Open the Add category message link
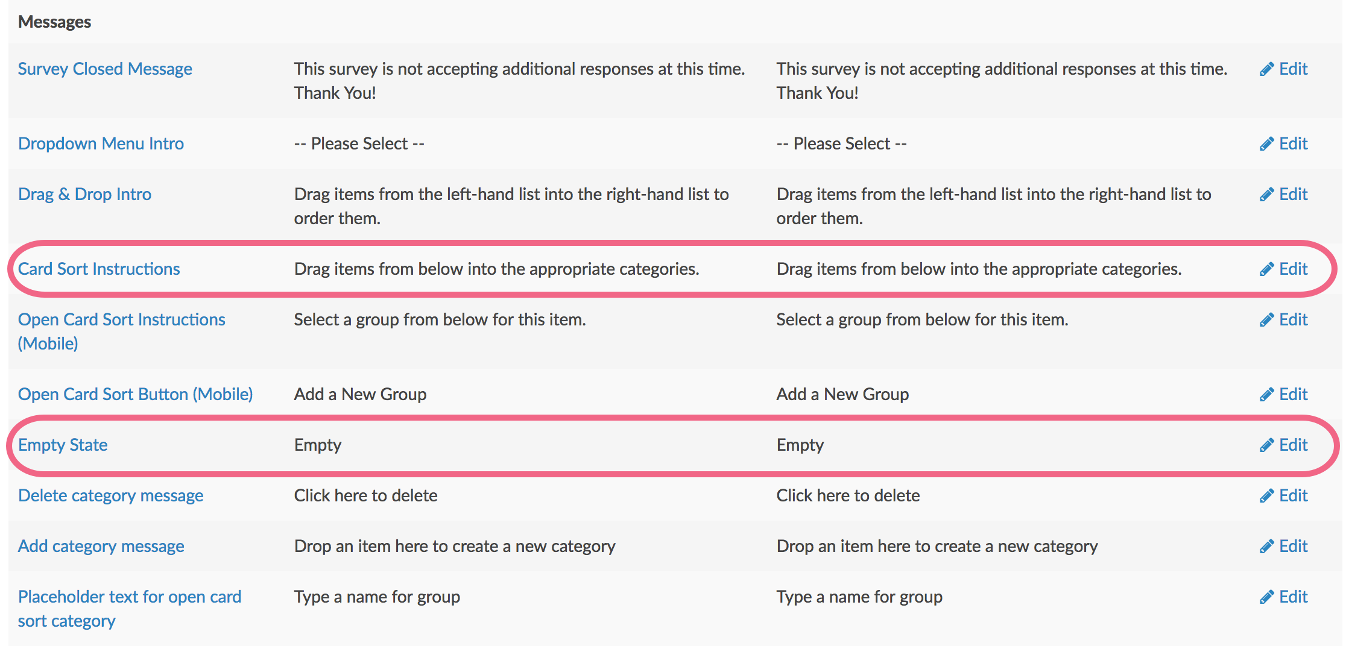This screenshot has height=646, width=1346. [x=101, y=546]
